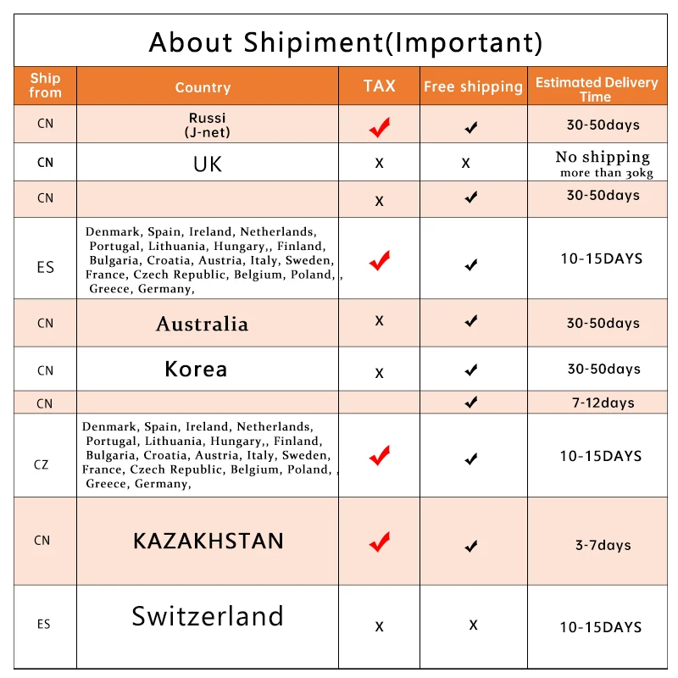Click the 'About Shipiment(Important)' title
This screenshot has height=678, width=678.
(346, 42)
